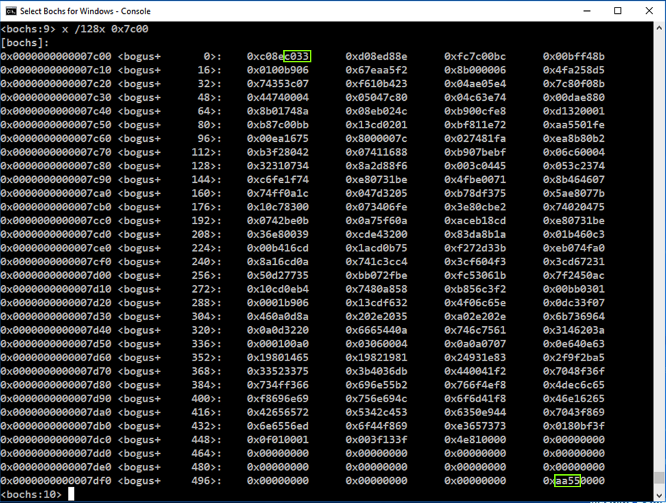Open the console system menu icon

click(10, 10)
